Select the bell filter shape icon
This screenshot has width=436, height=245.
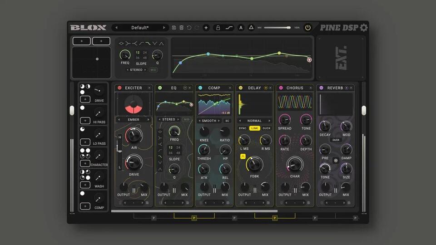(x=121, y=44)
